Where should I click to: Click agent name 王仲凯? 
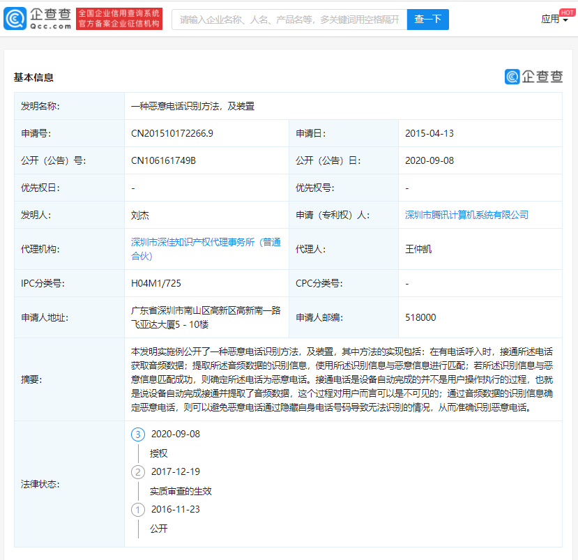point(418,249)
